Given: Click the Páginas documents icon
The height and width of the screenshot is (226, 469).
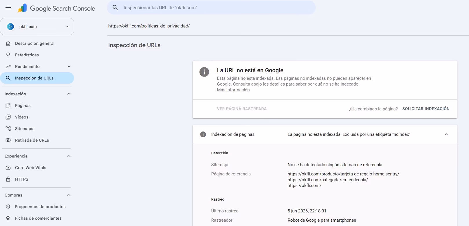Looking at the screenshot, I should 8,105.
